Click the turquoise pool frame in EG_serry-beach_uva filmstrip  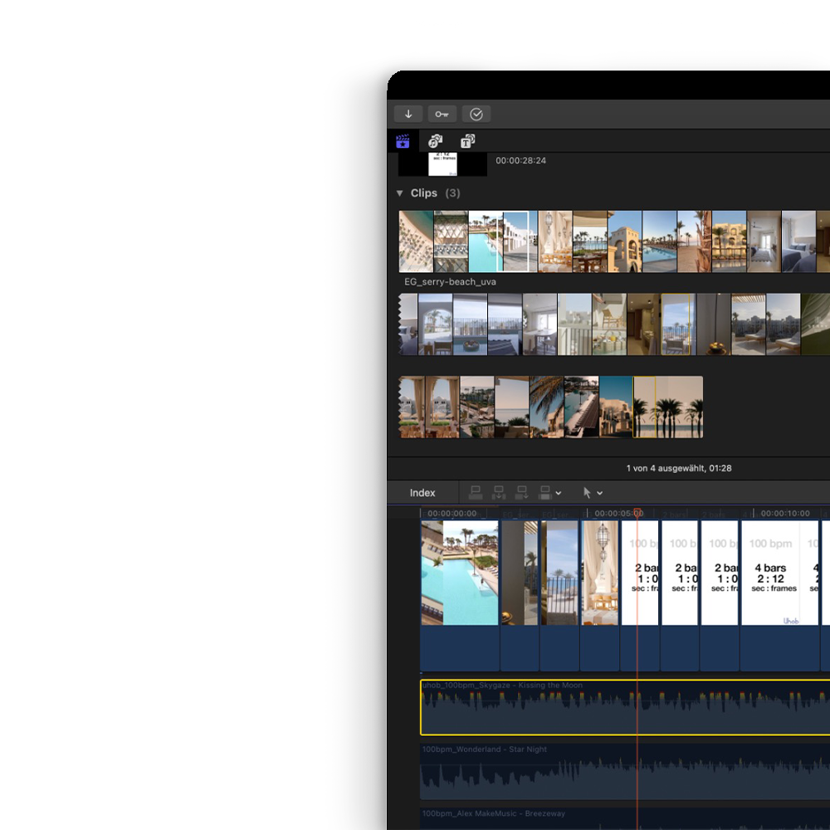tap(486, 242)
